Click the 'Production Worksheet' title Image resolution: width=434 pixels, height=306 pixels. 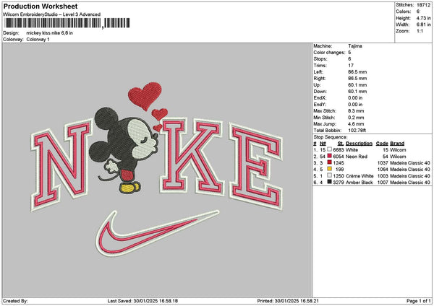41,6
